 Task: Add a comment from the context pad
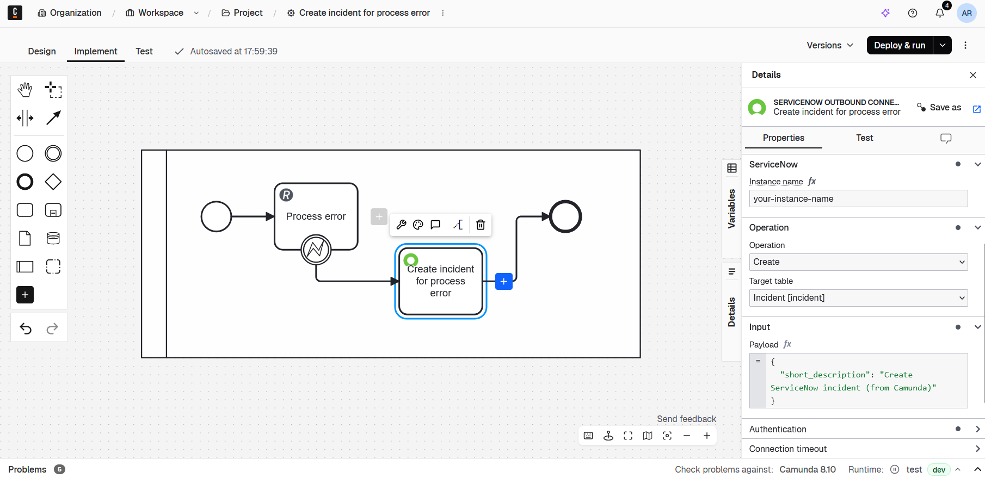click(435, 225)
